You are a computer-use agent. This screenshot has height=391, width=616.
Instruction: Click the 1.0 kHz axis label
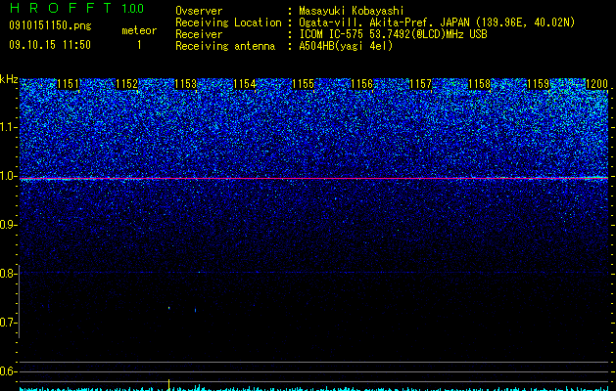tap(9, 176)
